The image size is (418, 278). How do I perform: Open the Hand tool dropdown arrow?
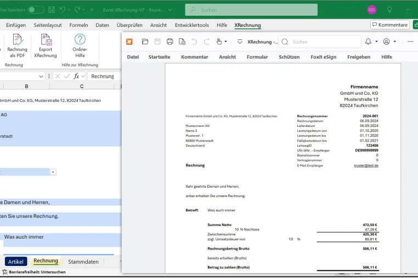pyautogui.click(x=225, y=42)
